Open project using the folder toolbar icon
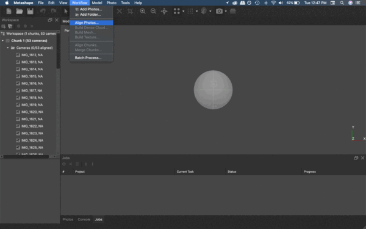Image resolution: width=366 pixels, height=229 pixels. (20, 11)
